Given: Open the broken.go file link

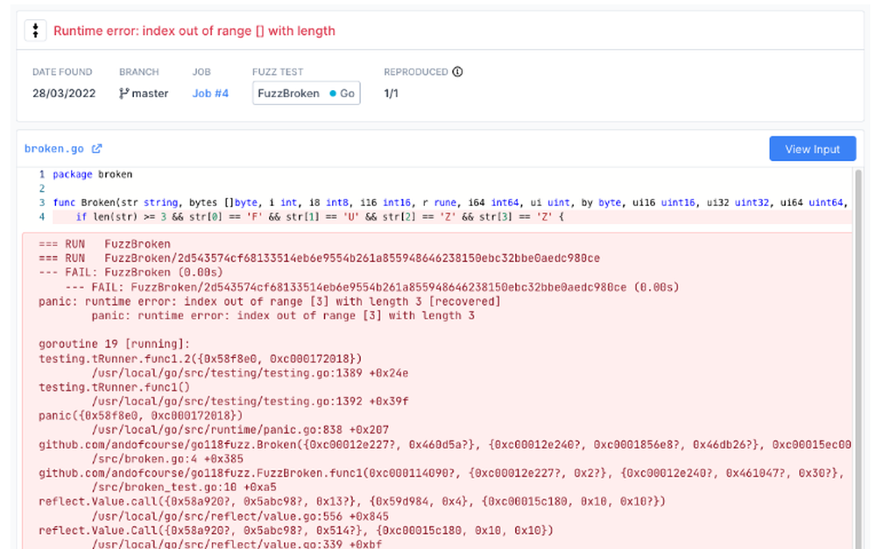Looking at the screenshot, I should [54, 149].
